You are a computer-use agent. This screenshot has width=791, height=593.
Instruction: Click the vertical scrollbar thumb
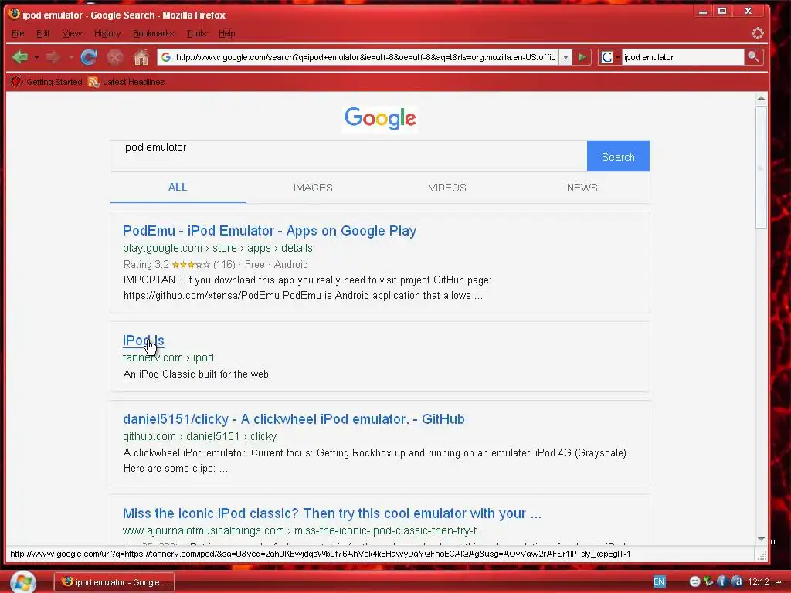[x=761, y=167]
